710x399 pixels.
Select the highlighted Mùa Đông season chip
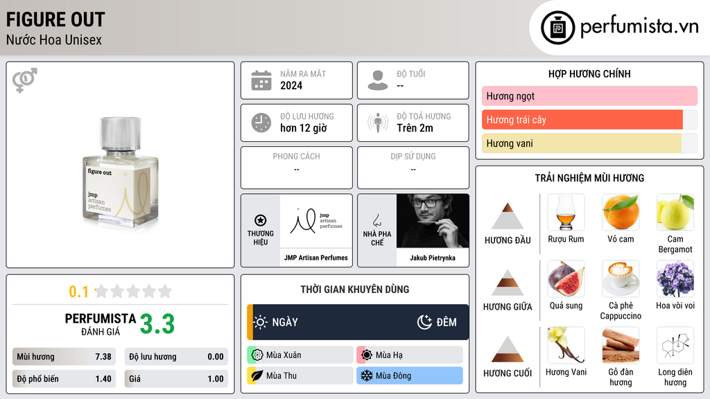(410, 375)
